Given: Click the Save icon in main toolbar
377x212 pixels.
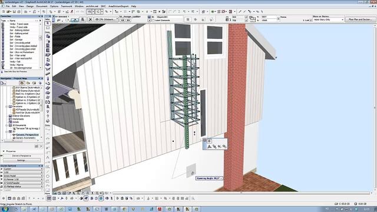Looking at the screenshot, I should (14, 12).
